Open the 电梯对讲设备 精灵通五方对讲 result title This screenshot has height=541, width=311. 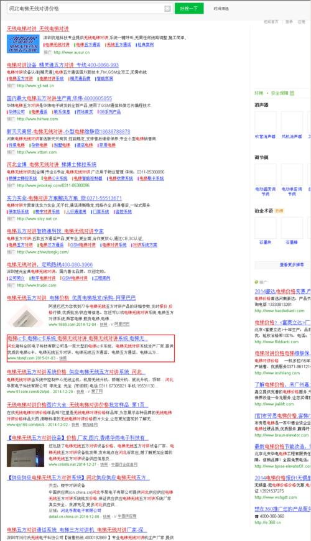point(63,65)
